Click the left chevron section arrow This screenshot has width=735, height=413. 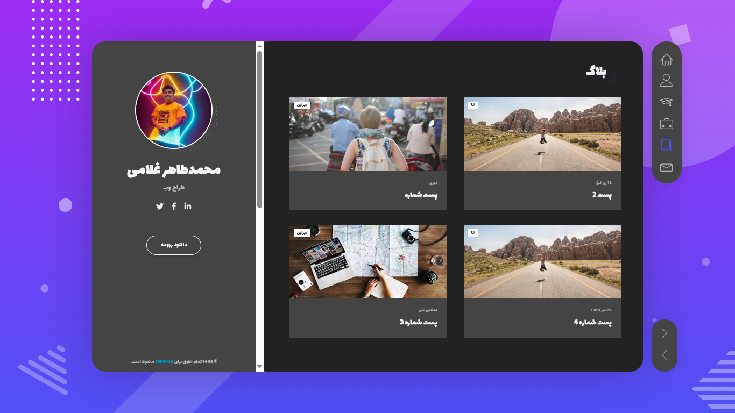664,355
